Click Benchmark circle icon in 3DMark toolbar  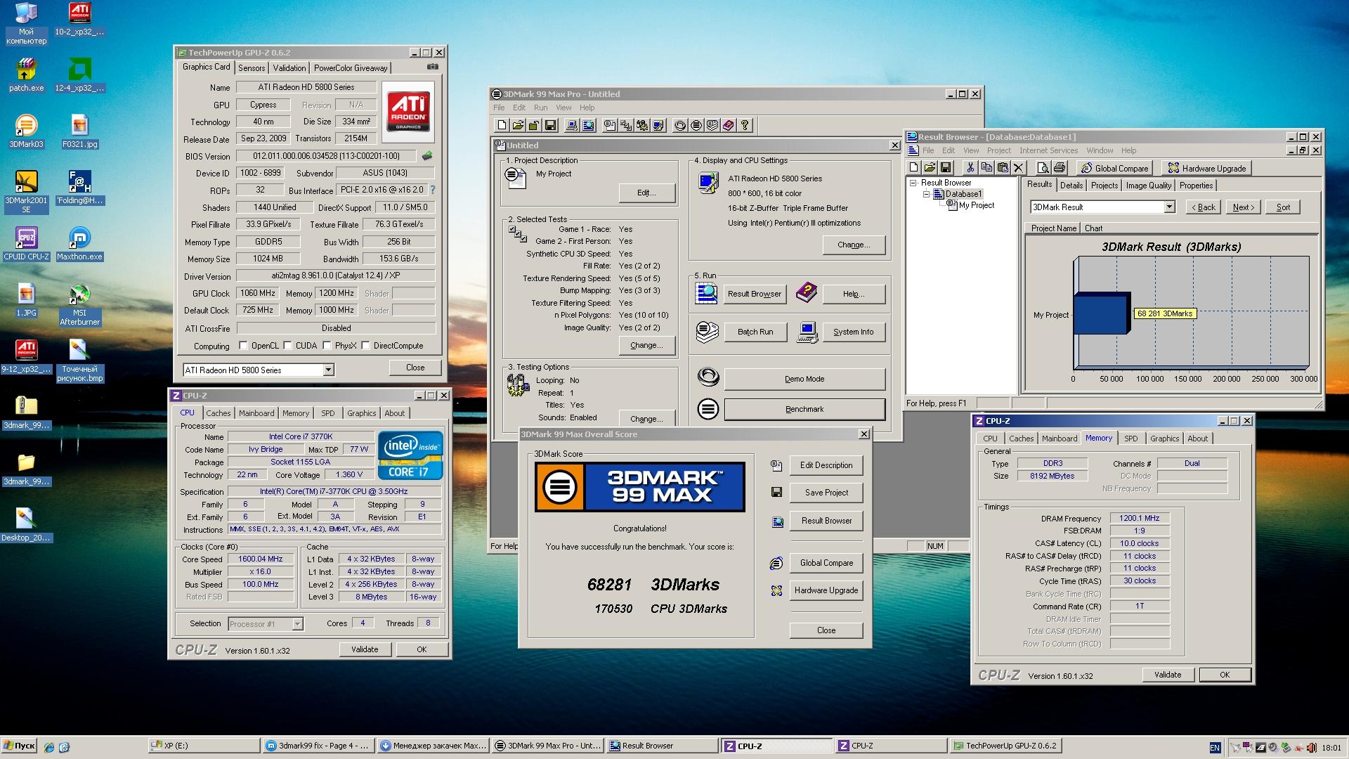click(x=696, y=125)
